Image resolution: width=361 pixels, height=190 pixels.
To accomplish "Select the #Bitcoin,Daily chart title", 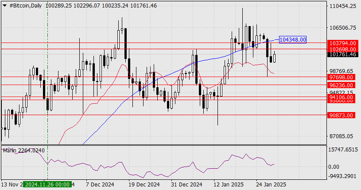I will pos(26,6).
